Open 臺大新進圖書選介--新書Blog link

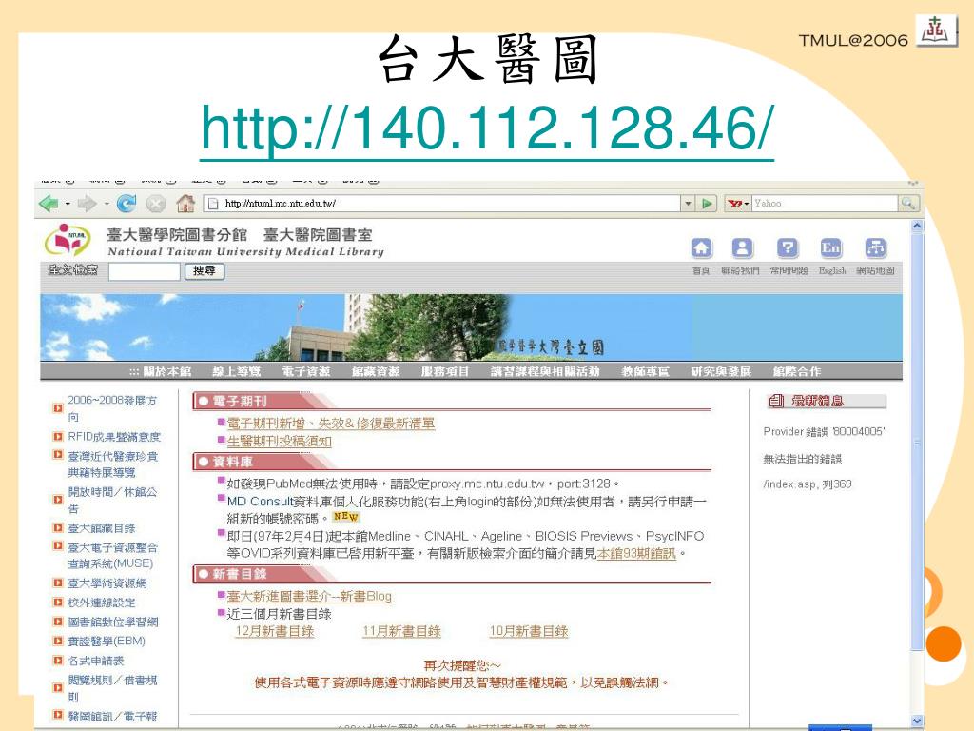[x=309, y=596]
